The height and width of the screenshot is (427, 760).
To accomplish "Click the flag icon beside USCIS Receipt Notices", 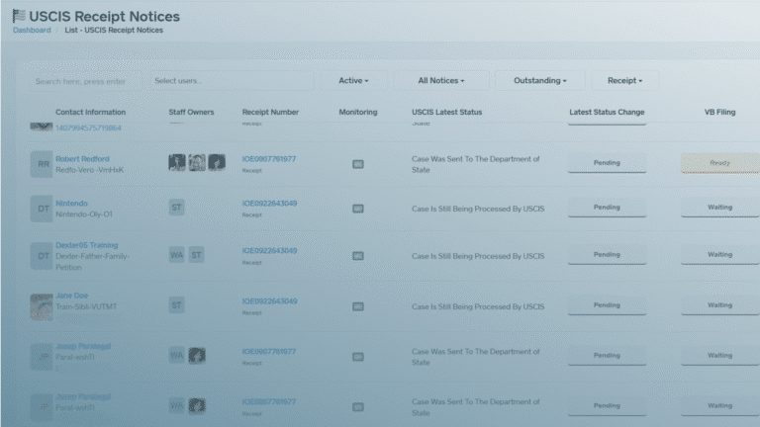I will pos(19,16).
